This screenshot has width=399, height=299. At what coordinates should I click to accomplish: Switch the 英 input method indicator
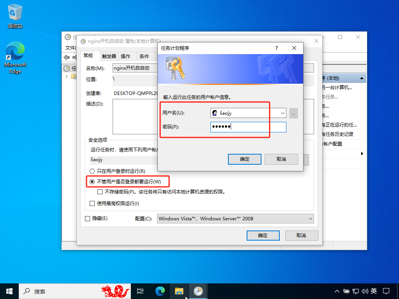(x=374, y=291)
